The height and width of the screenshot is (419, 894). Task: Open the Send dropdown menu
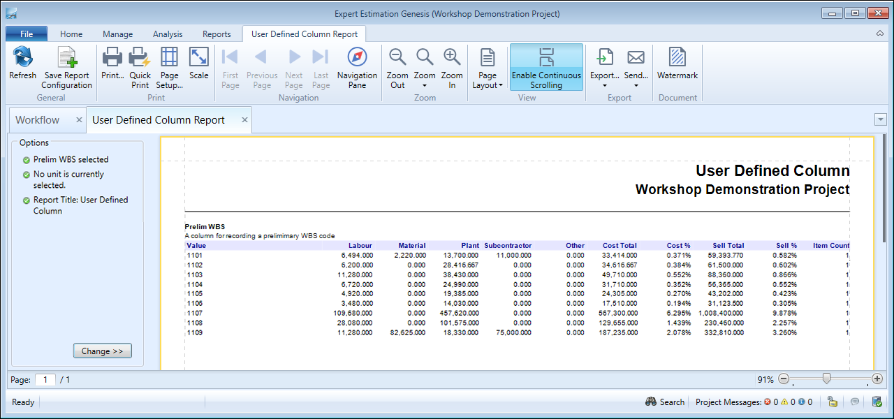[636, 85]
